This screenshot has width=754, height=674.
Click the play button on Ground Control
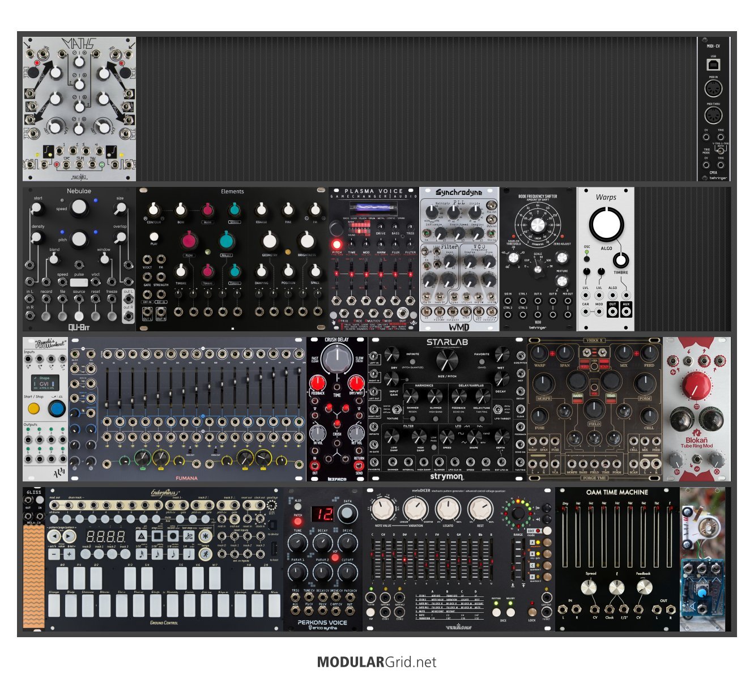[142, 536]
